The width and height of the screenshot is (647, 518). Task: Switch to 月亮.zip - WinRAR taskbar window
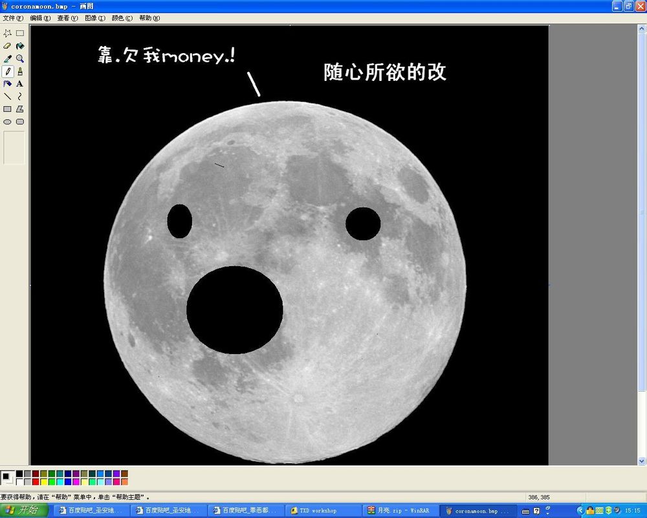[x=399, y=511]
